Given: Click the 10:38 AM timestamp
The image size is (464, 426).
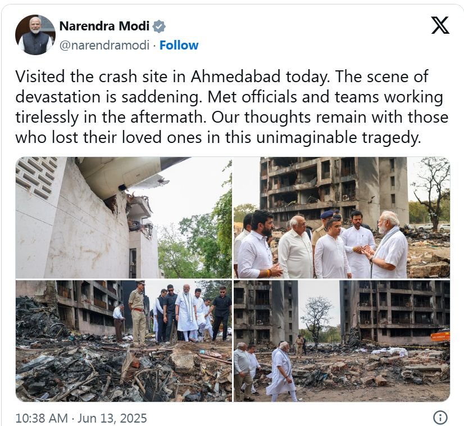Looking at the screenshot, I should click(x=42, y=418).
